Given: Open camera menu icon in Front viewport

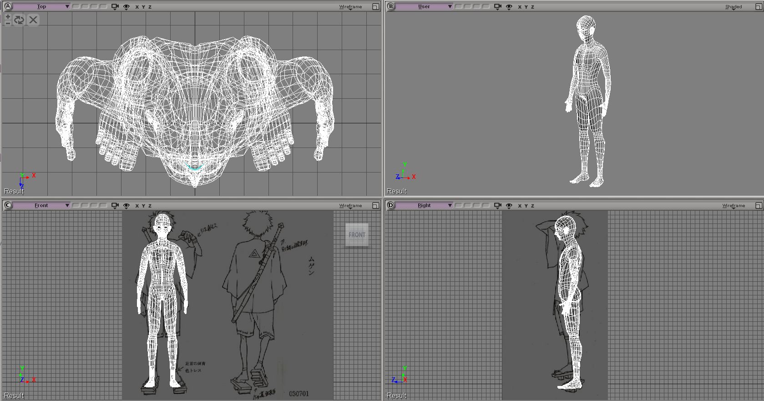Looking at the screenshot, I should click(115, 206).
